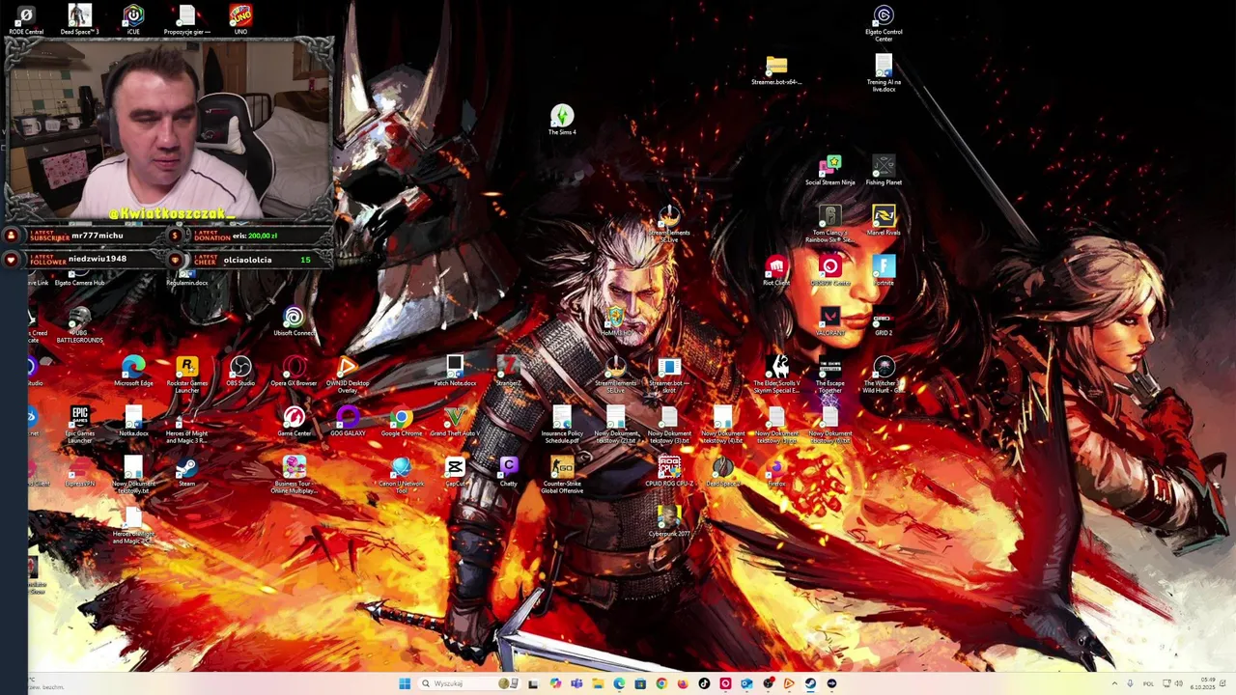Launch the GRID 2 shortcut
The height and width of the screenshot is (695, 1236).
click(x=884, y=320)
